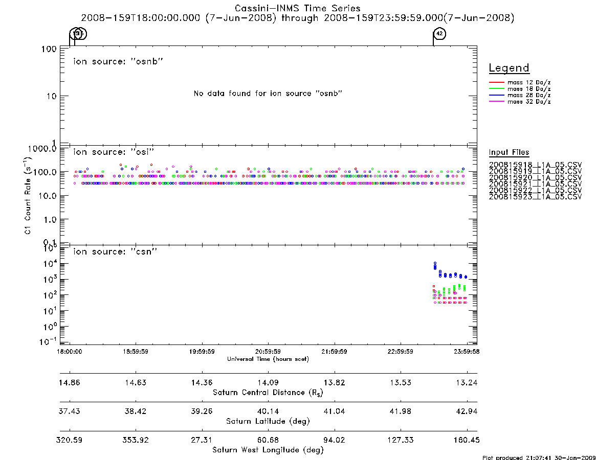
Task: Click the 18:00:00 time tick label
Action: pyautogui.click(x=70, y=352)
